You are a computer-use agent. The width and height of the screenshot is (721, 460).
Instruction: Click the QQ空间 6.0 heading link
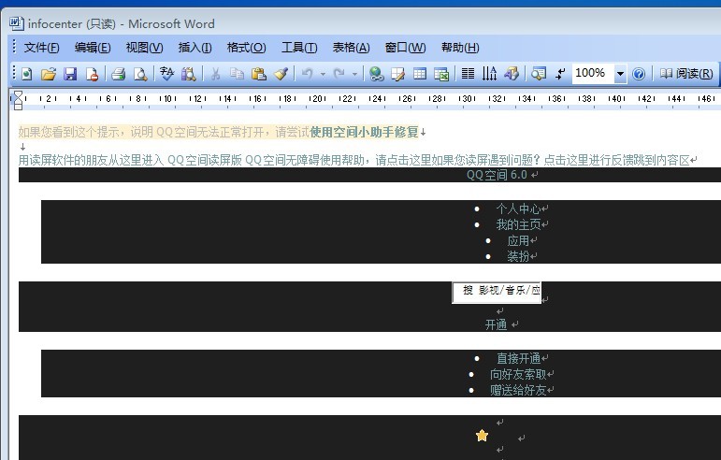click(x=497, y=175)
